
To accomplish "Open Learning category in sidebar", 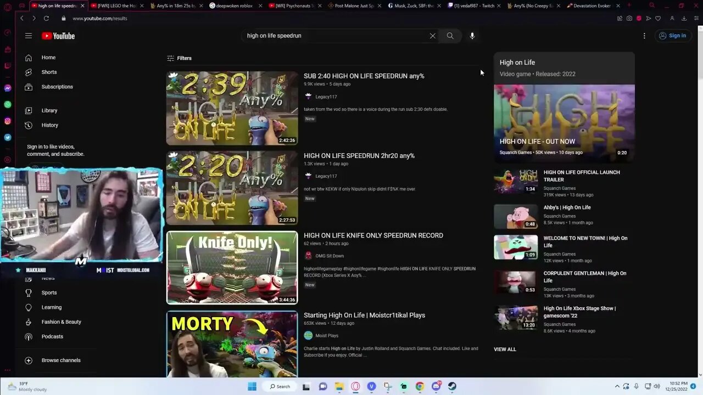I will [52, 307].
